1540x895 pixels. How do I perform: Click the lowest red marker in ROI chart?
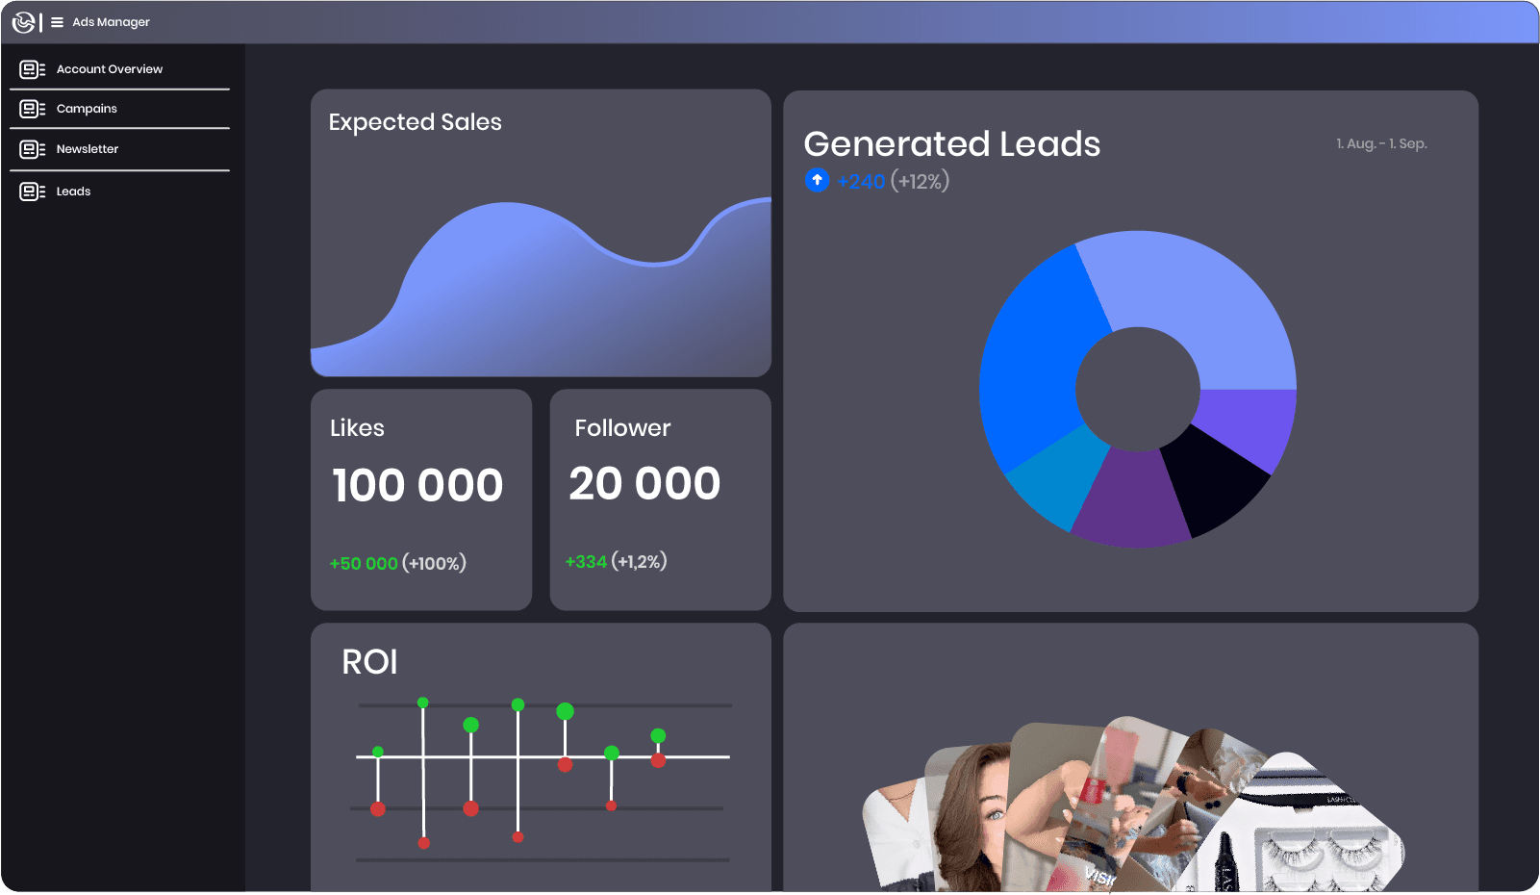[423, 843]
